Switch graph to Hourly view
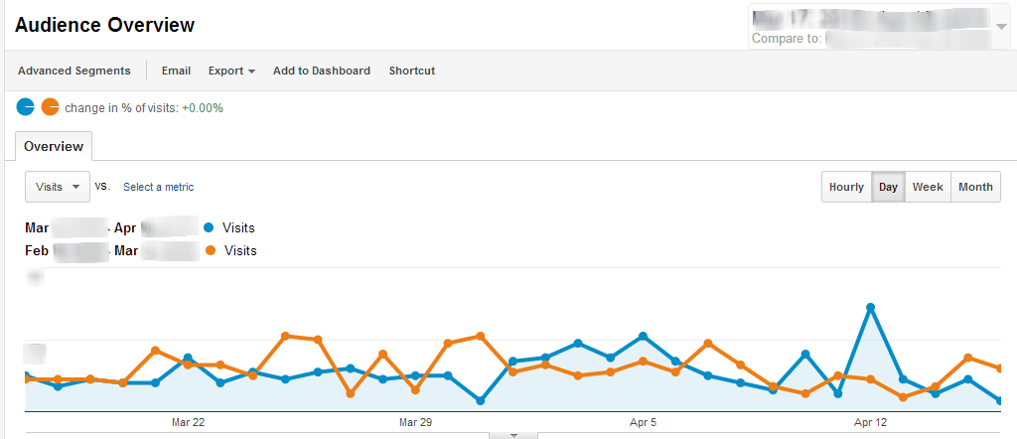1017x439 pixels. tap(846, 187)
